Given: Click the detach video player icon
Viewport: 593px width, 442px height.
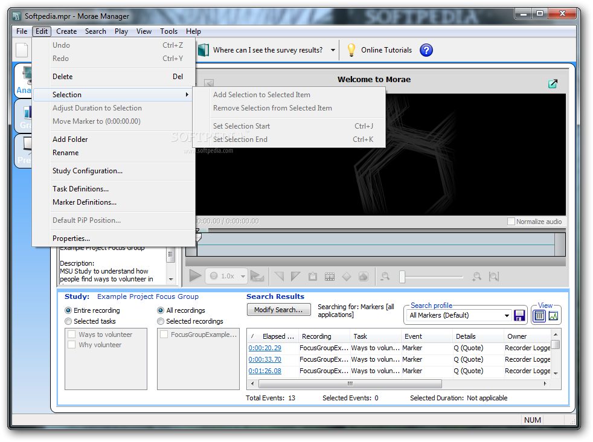Looking at the screenshot, I should (553, 83).
